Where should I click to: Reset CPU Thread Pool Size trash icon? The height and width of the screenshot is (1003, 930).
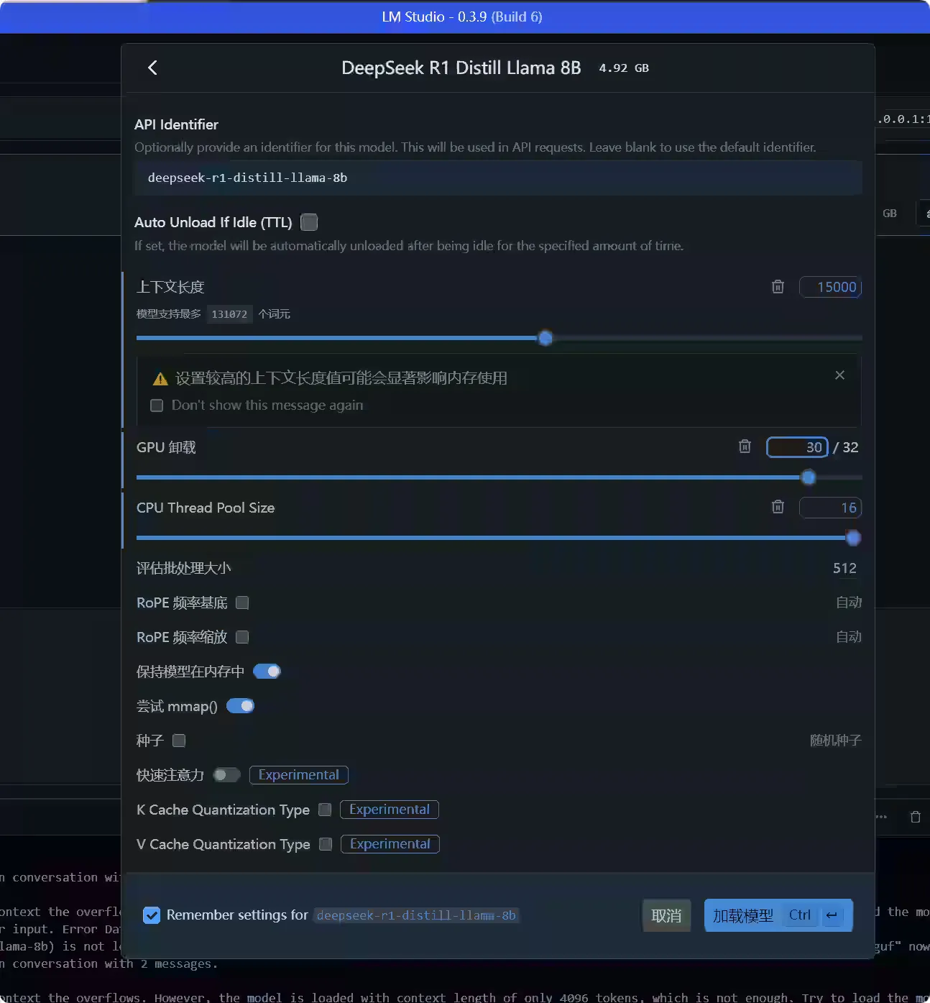(778, 507)
